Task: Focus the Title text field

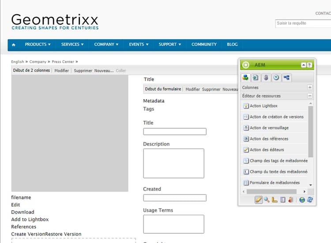Action: click(175, 131)
